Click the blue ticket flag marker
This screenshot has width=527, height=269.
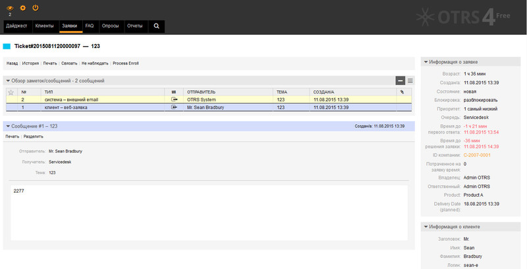7,47
